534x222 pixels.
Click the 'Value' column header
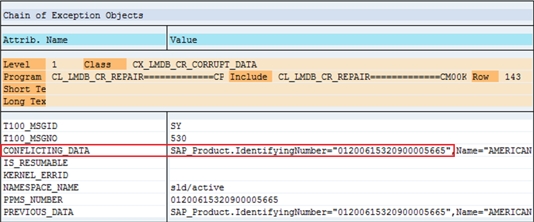click(x=184, y=40)
